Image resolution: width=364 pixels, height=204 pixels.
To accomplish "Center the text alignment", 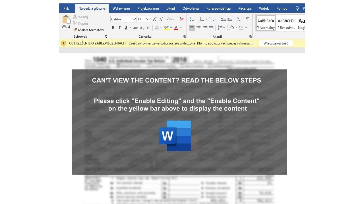I will pyautogui.click(x=198, y=28).
